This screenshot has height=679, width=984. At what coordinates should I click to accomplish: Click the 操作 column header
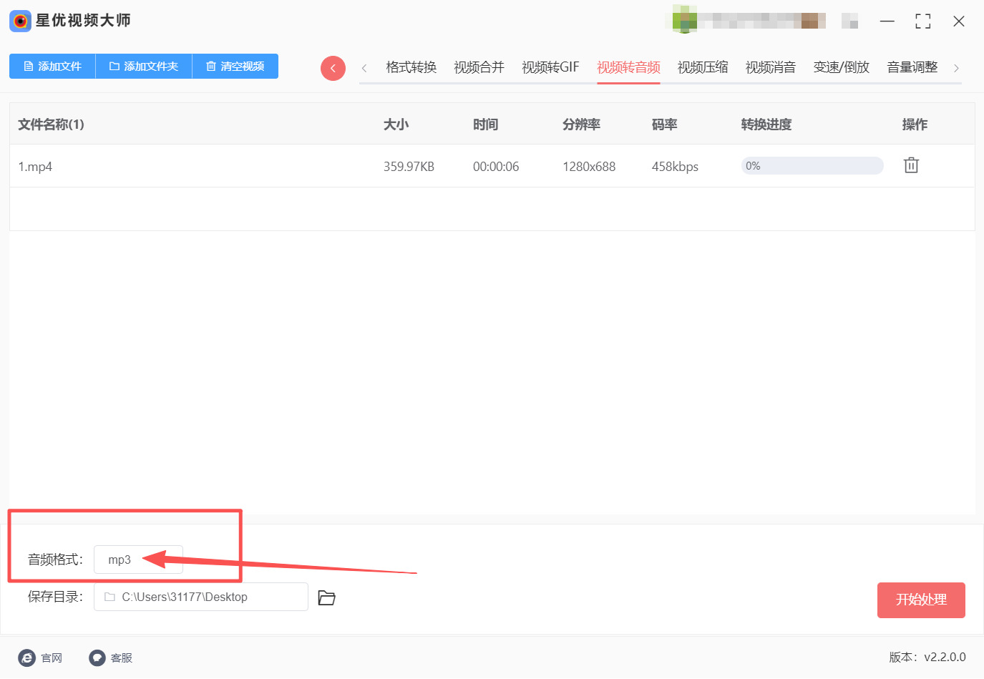click(915, 124)
